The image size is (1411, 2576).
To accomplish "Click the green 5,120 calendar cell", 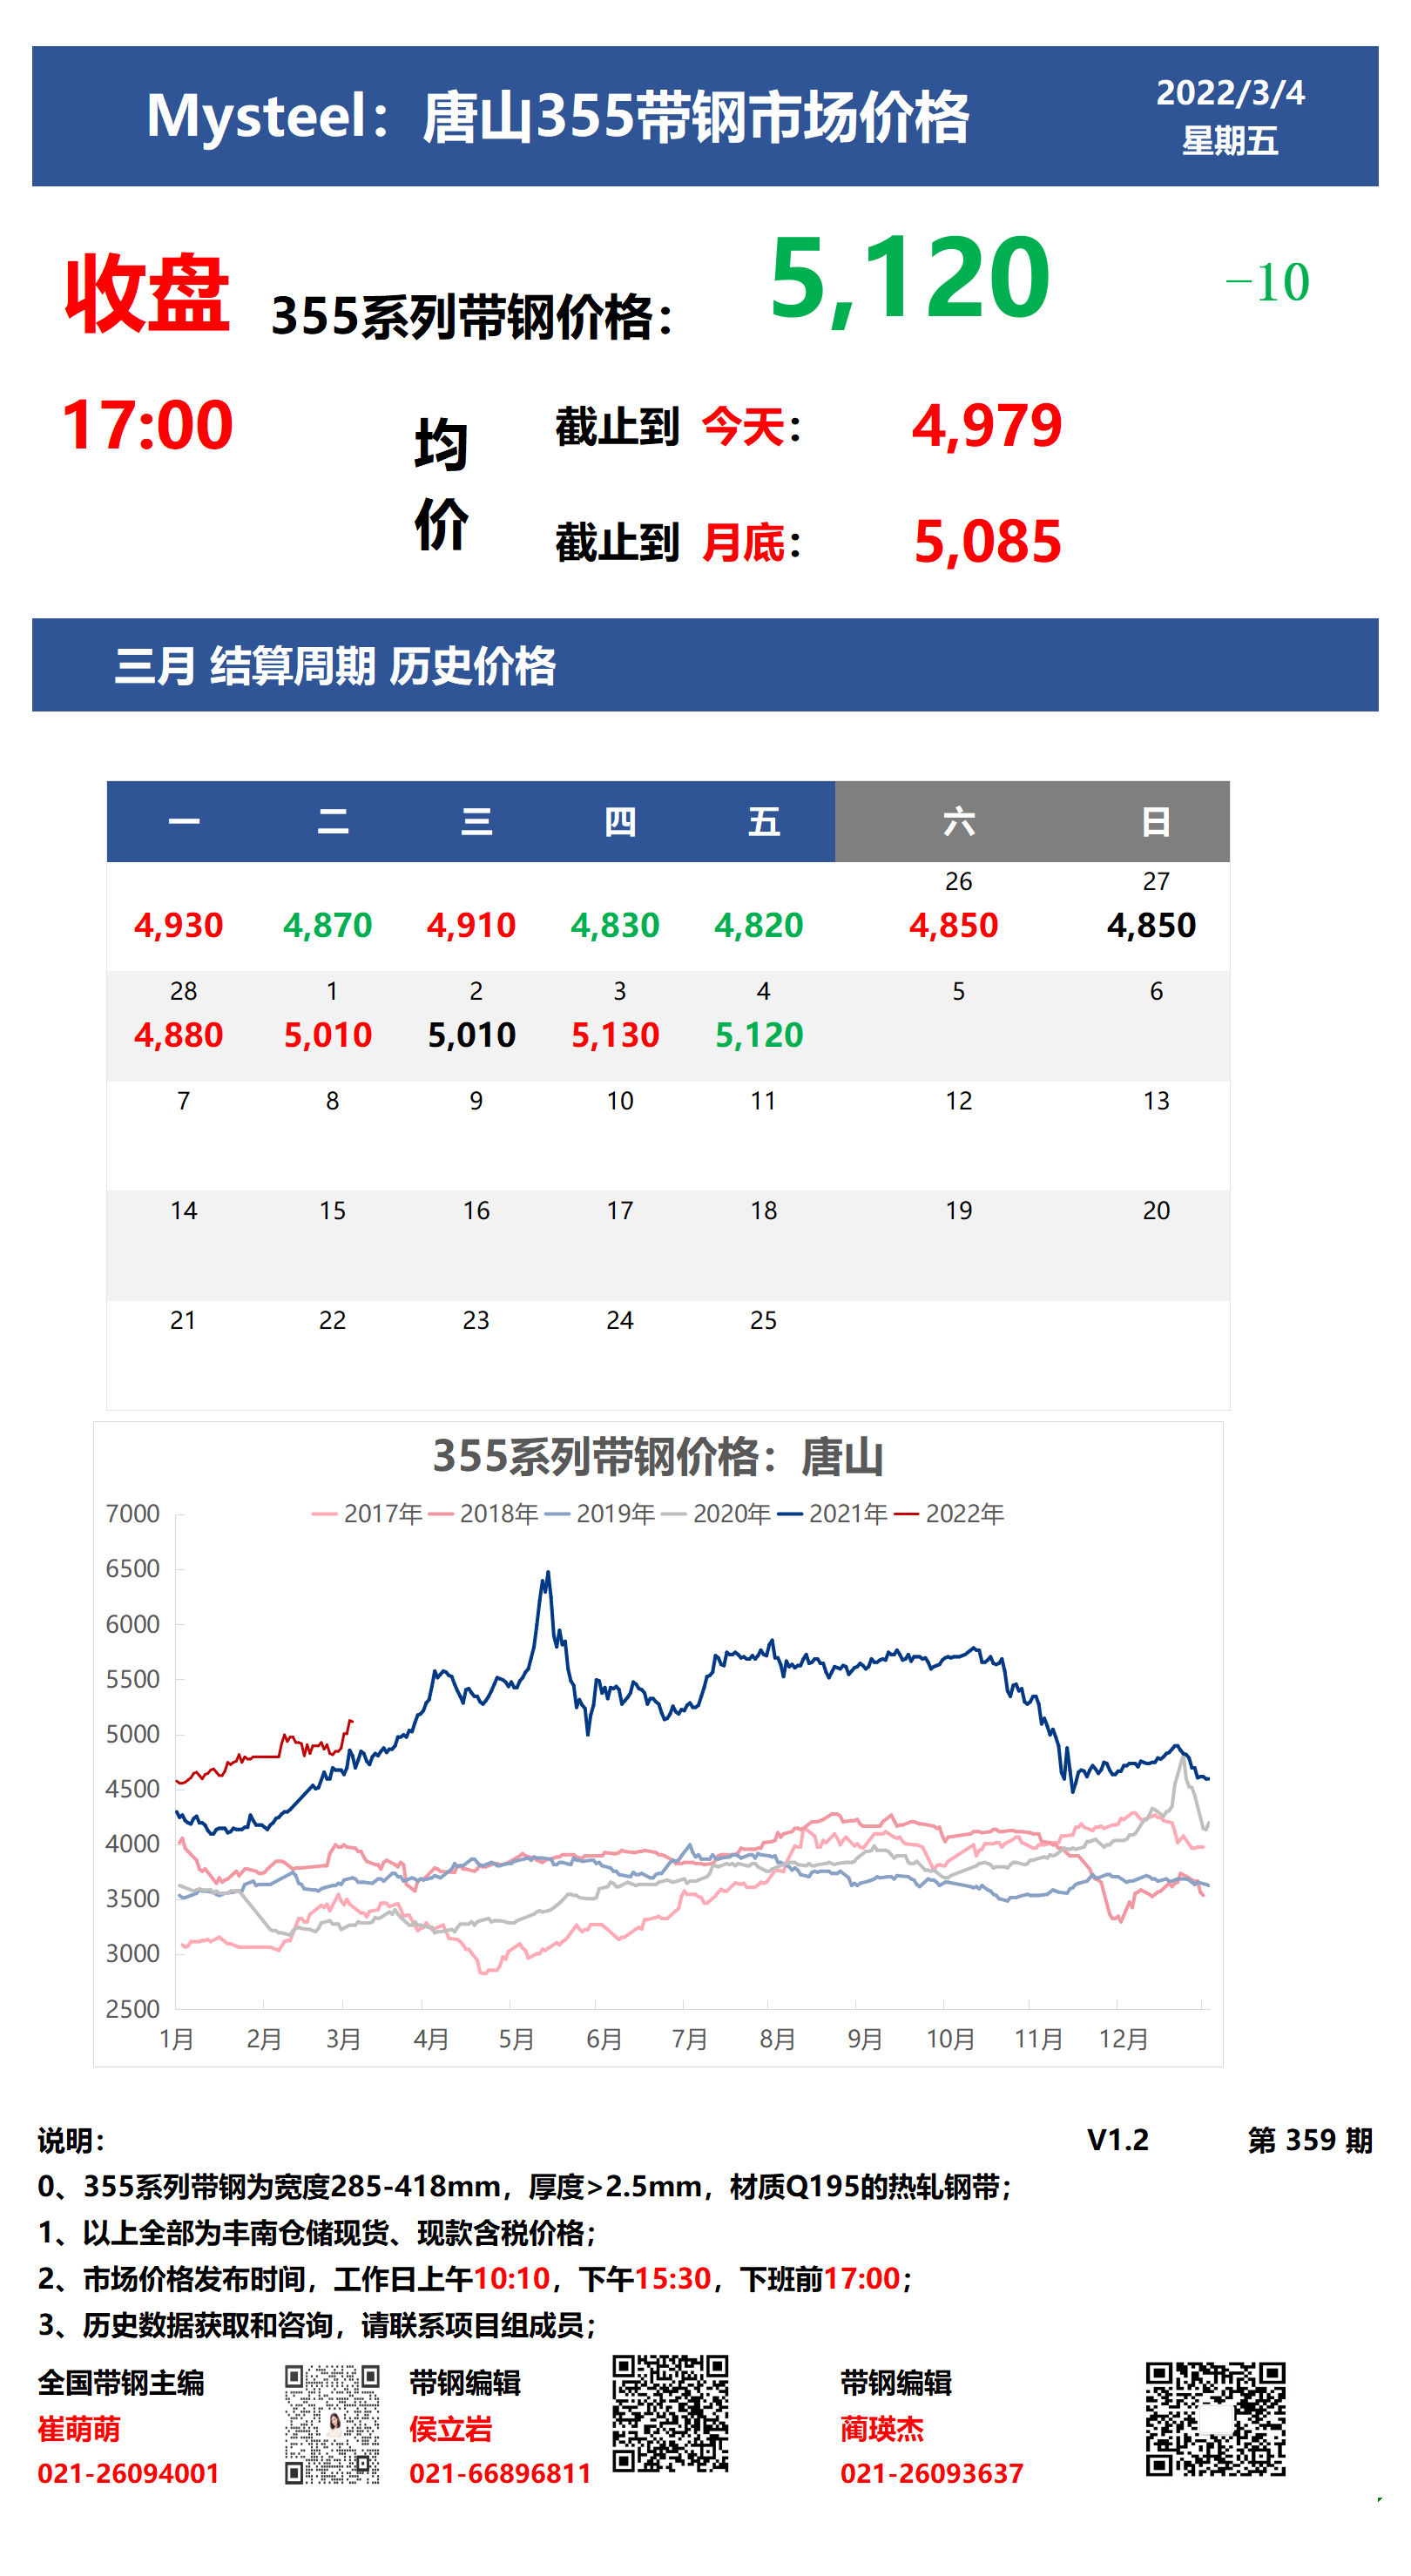I will (x=759, y=1036).
